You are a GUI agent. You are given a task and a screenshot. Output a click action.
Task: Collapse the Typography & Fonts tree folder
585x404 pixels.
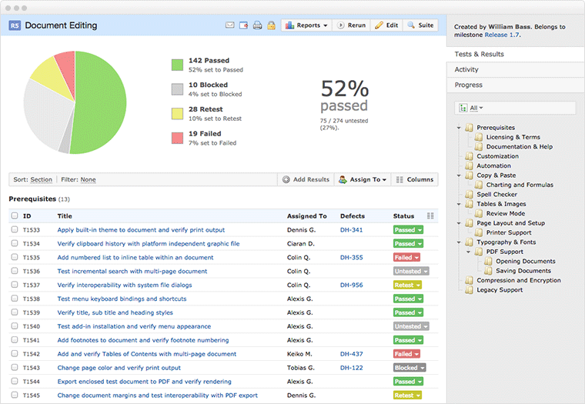click(x=459, y=242)
